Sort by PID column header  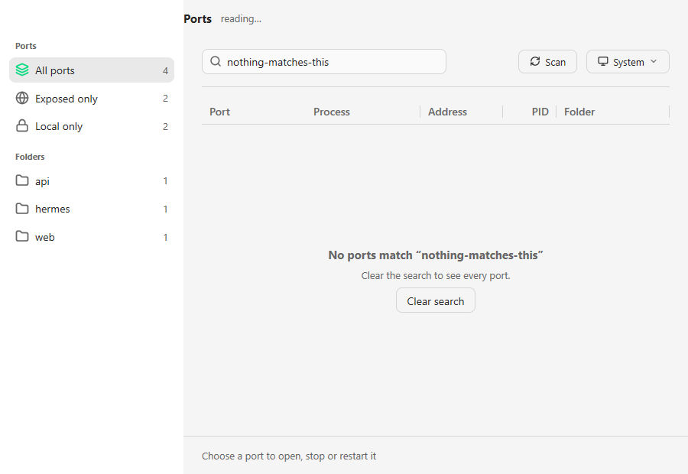[540, 112]
